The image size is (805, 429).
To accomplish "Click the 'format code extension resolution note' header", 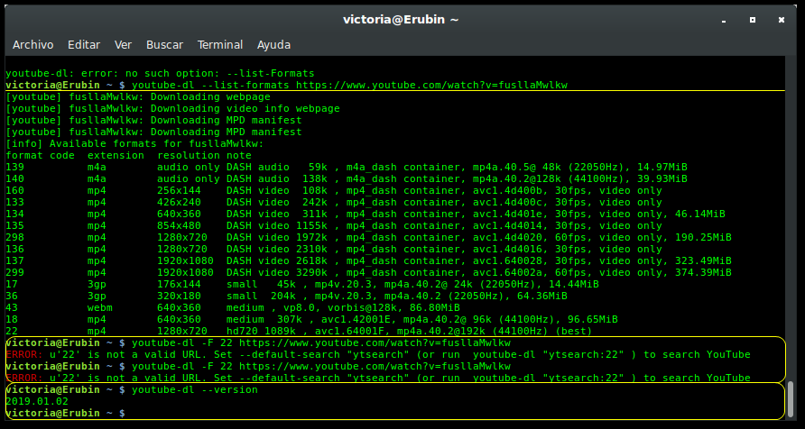I will (x=128, y=155).
